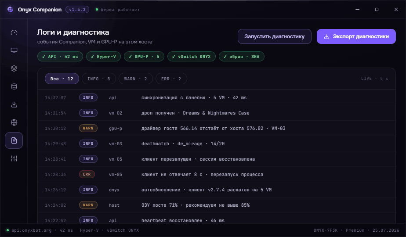Viewport: 406px width, 237px height.
Task: Select the logs document icon in sidebar
Action: (x=14, y=140)
